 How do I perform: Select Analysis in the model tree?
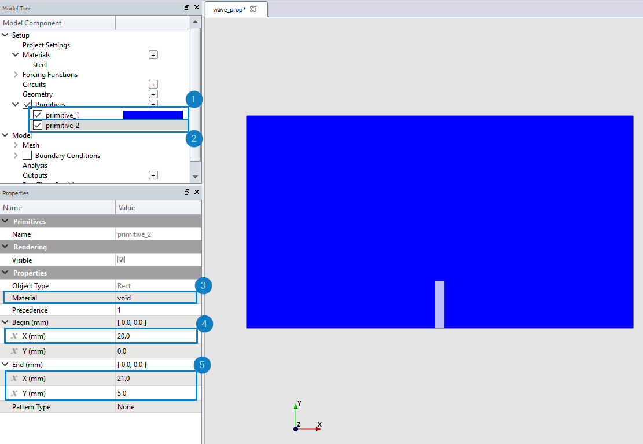(x=35, y=166)
